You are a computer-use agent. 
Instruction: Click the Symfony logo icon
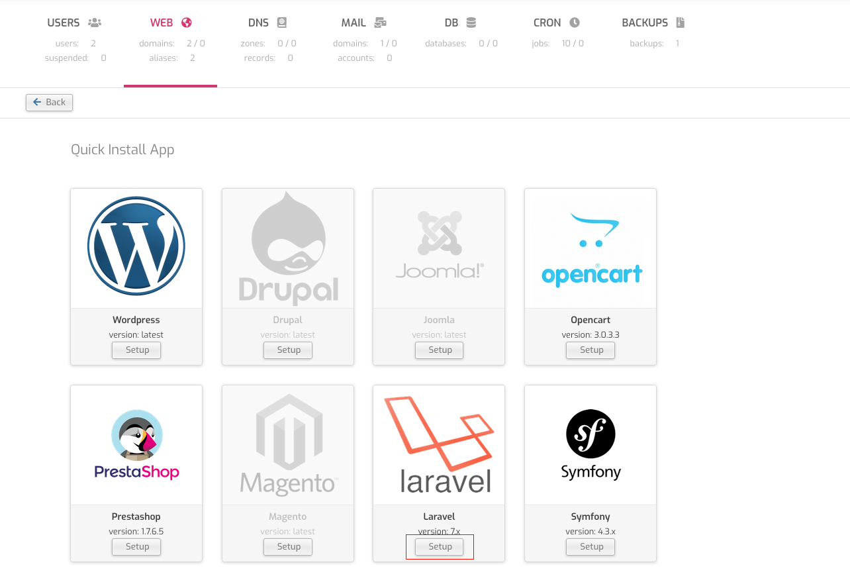(590, 444)
